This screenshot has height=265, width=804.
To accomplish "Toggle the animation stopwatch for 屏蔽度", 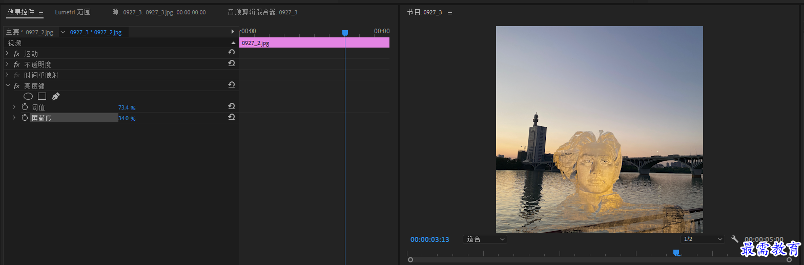I will (25, 118).
